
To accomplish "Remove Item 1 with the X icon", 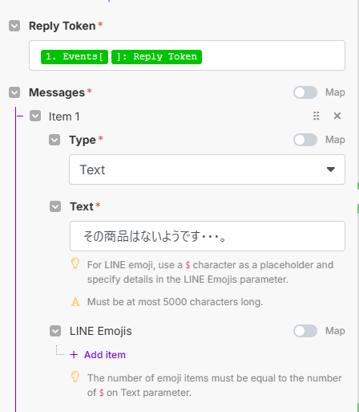I will pos(337,116).
